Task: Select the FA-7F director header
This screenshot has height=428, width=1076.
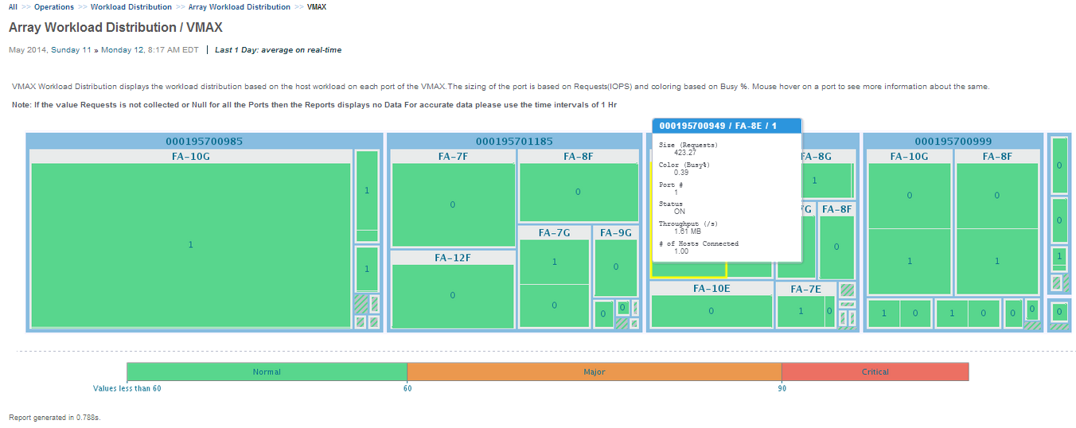Action: (x=453, y=157)
